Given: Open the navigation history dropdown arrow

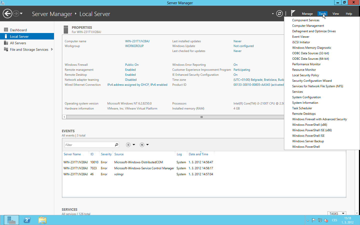Looking at the screenshot, I should [x=21, y=13].
